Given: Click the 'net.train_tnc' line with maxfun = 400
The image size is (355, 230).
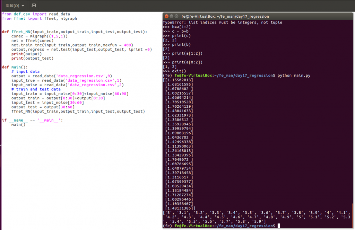Looking at the screenshot, I should [72, 45].
